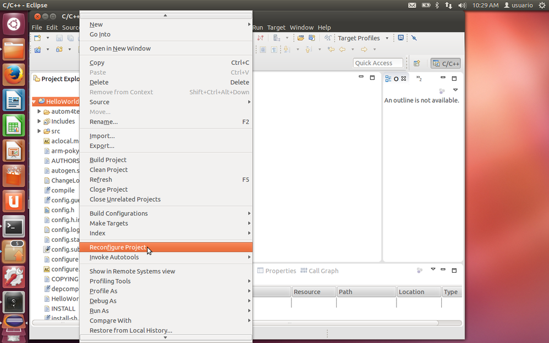Screen dimensions: 549x343
Task: Collapse the HelloWorld project in Project Explorer
Action: 34,102
